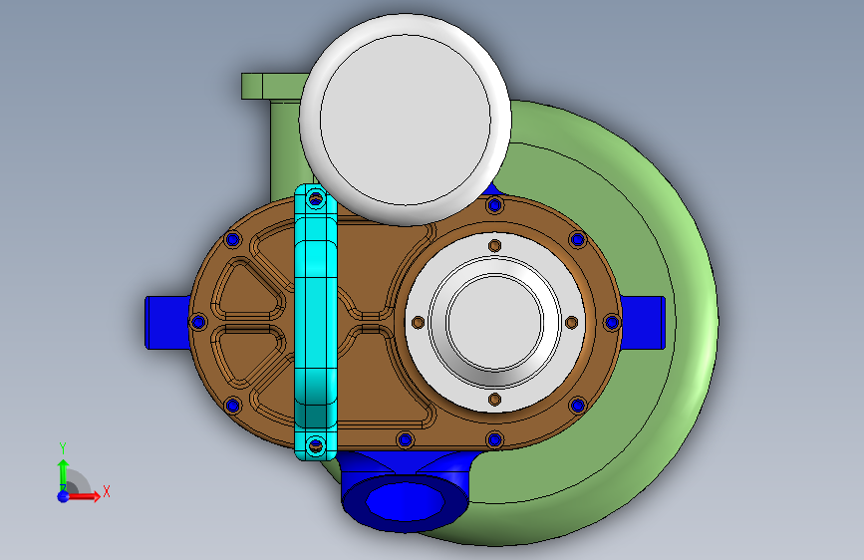Select the green rectangular flange at top left
This screenshot has height=560, width=864.
point(274,86)
